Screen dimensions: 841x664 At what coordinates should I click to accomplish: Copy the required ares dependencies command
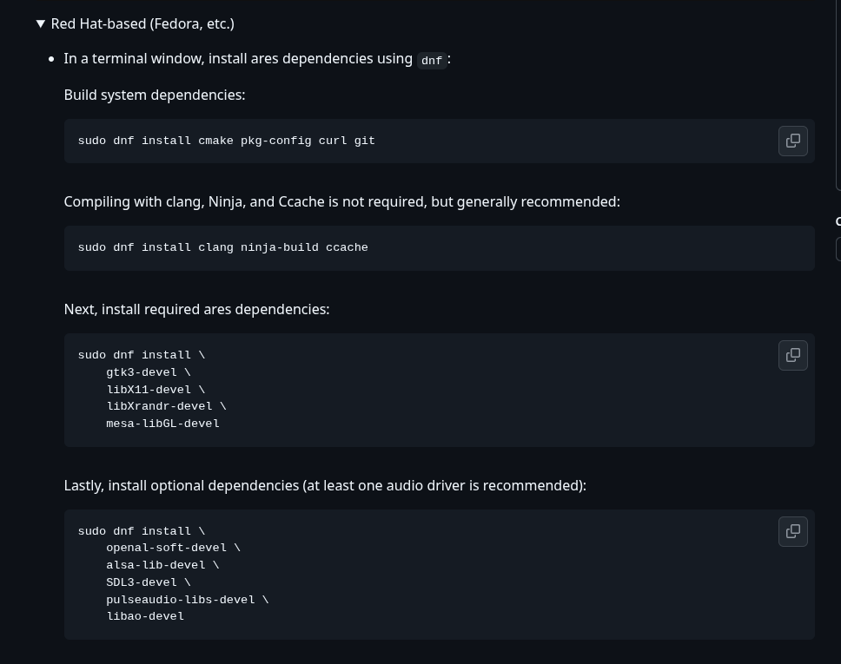(x=792, y=355)
